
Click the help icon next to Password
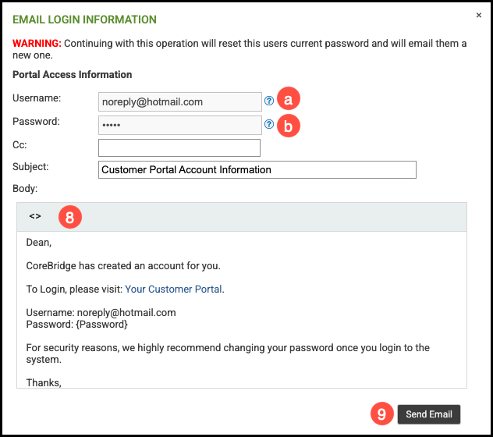(x=269, y=124)
